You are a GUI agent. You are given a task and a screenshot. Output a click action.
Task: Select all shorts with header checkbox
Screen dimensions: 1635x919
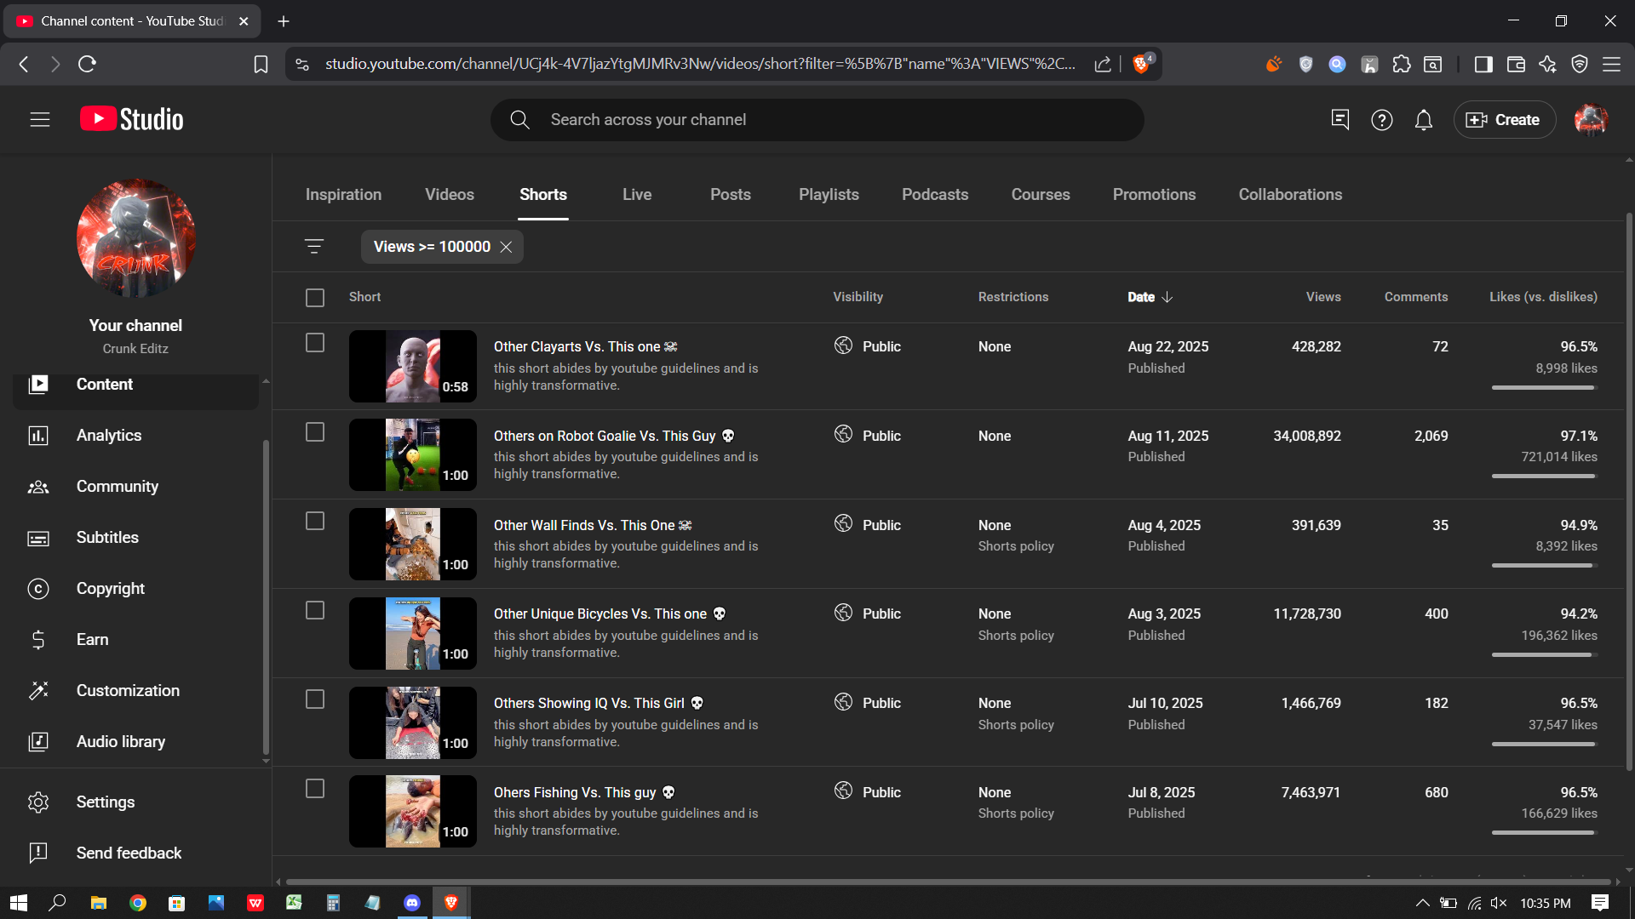click(x=315, y=297)
